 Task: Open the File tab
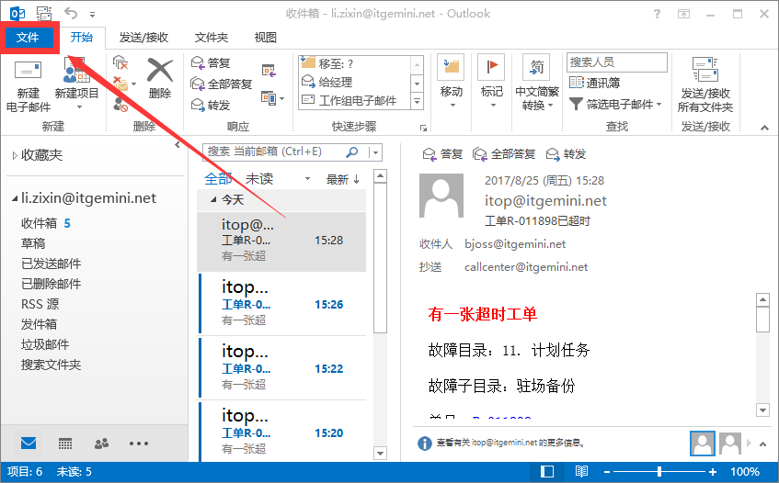tap(29, 37)
